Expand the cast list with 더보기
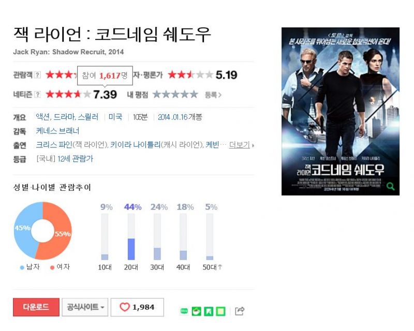The image size is (414, 331). pos(241,145)
